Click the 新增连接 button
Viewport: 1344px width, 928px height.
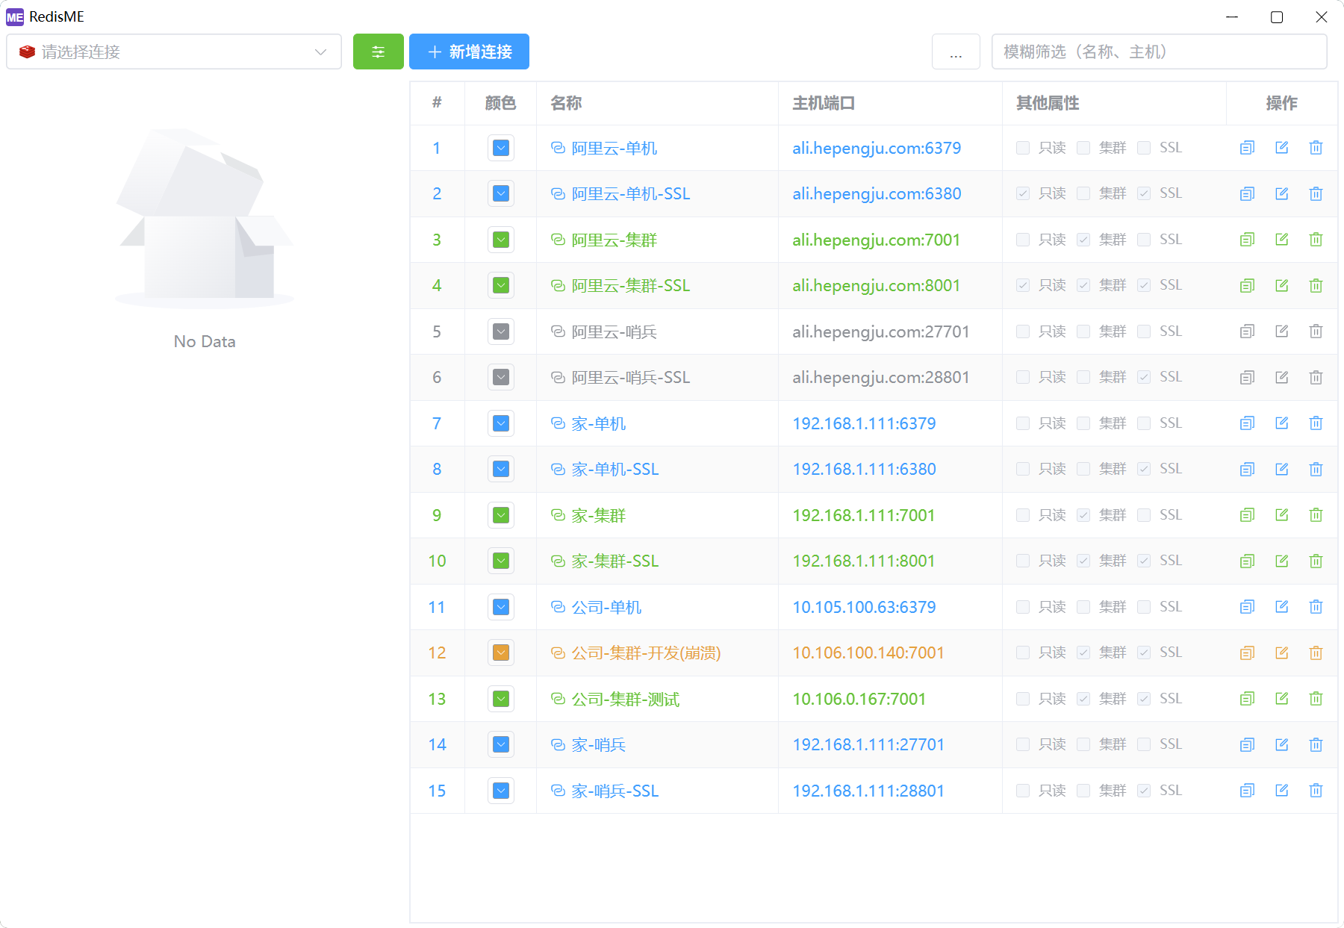469,52
